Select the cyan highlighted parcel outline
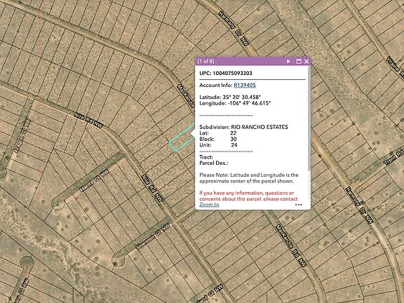The height and width of the screenshot is (303, 404). [182, 140]
